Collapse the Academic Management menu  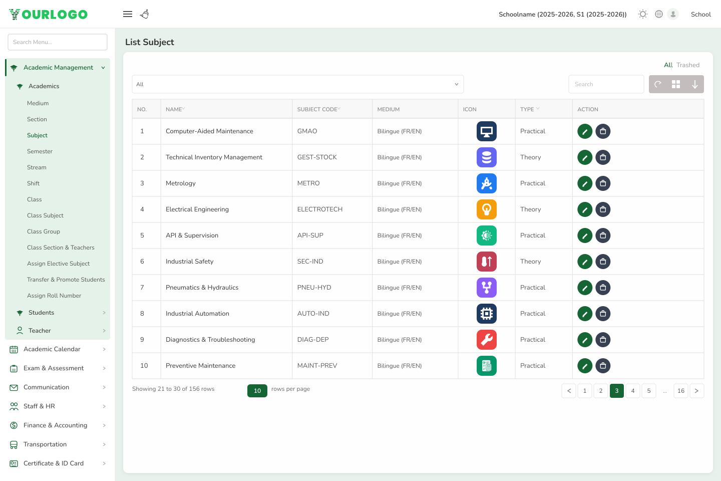pyautogui.click(x=58, y=68)
